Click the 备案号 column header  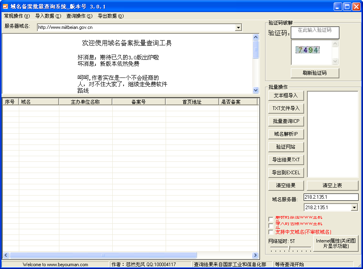click(x=139, y=102)
